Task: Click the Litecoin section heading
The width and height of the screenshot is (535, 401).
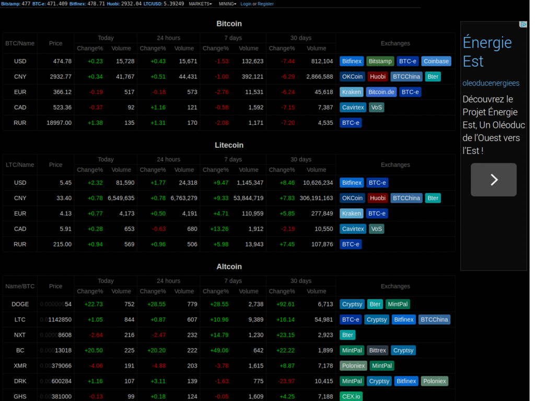Action: coord(229,145)
